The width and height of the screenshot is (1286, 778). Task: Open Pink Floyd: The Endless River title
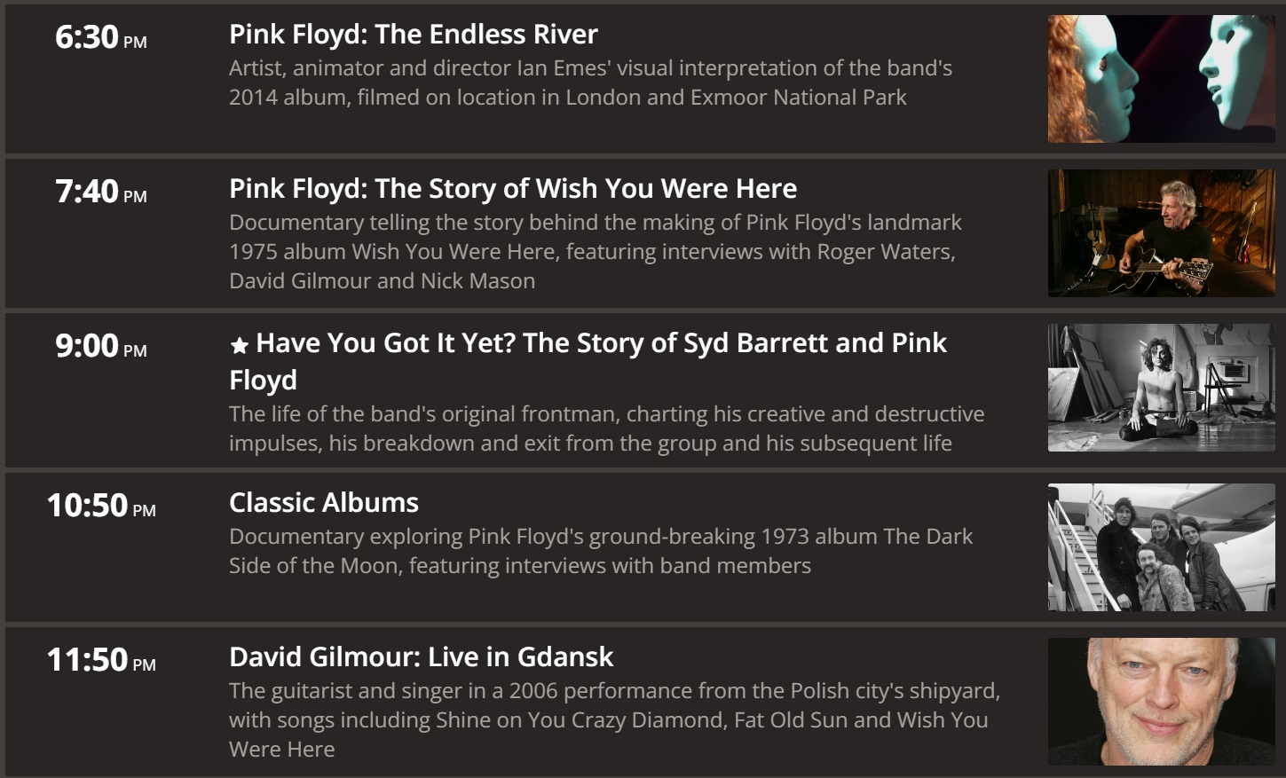pyautogui.click(x=414, y=35)
